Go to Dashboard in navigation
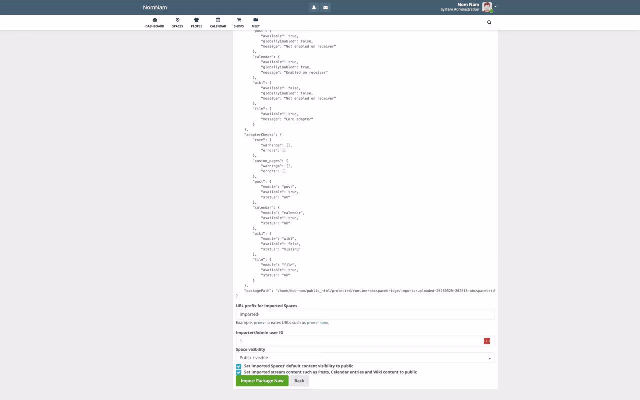 tap(155, 23)
